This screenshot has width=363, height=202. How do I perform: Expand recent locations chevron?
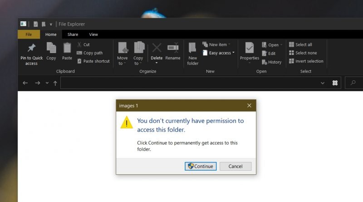point(47,83)
